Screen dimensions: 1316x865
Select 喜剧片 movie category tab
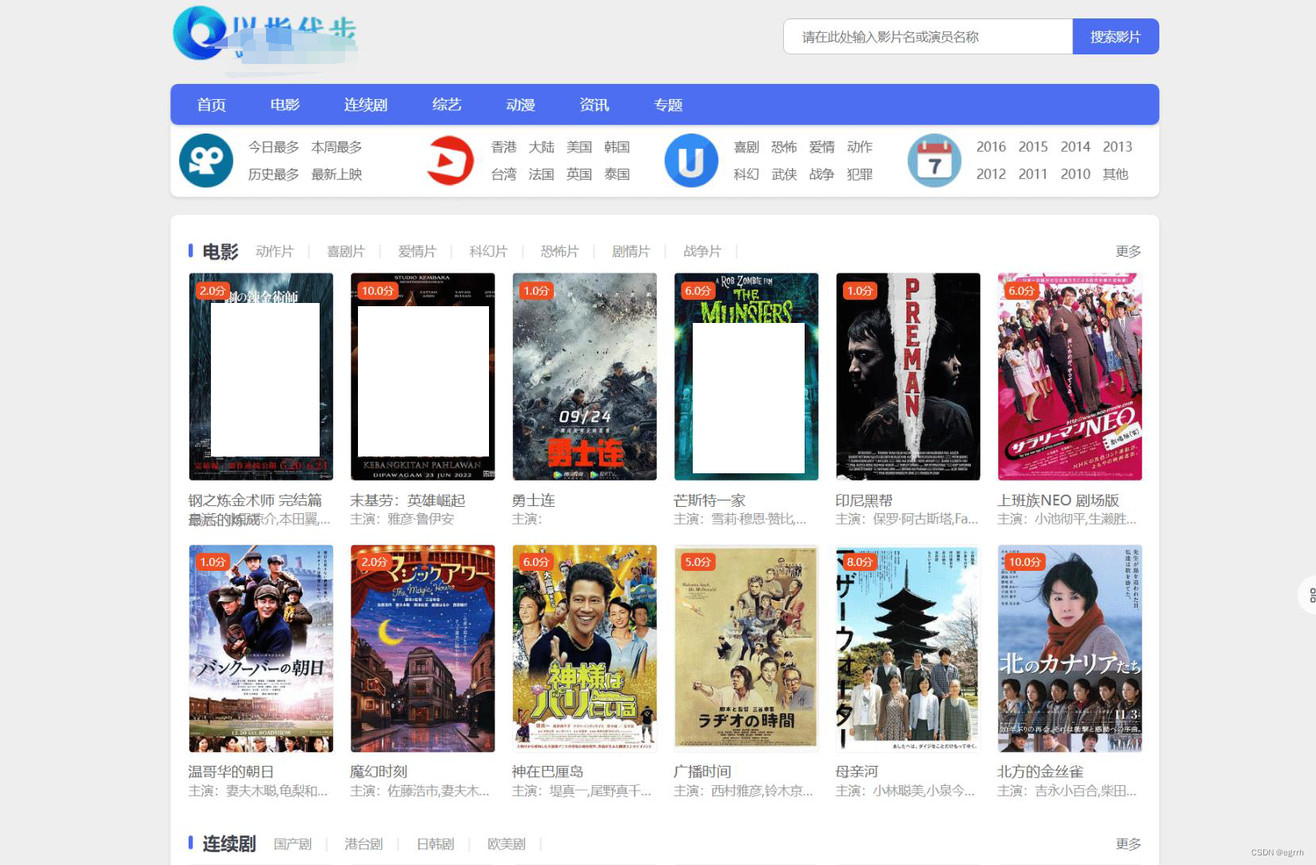(346, 252)
